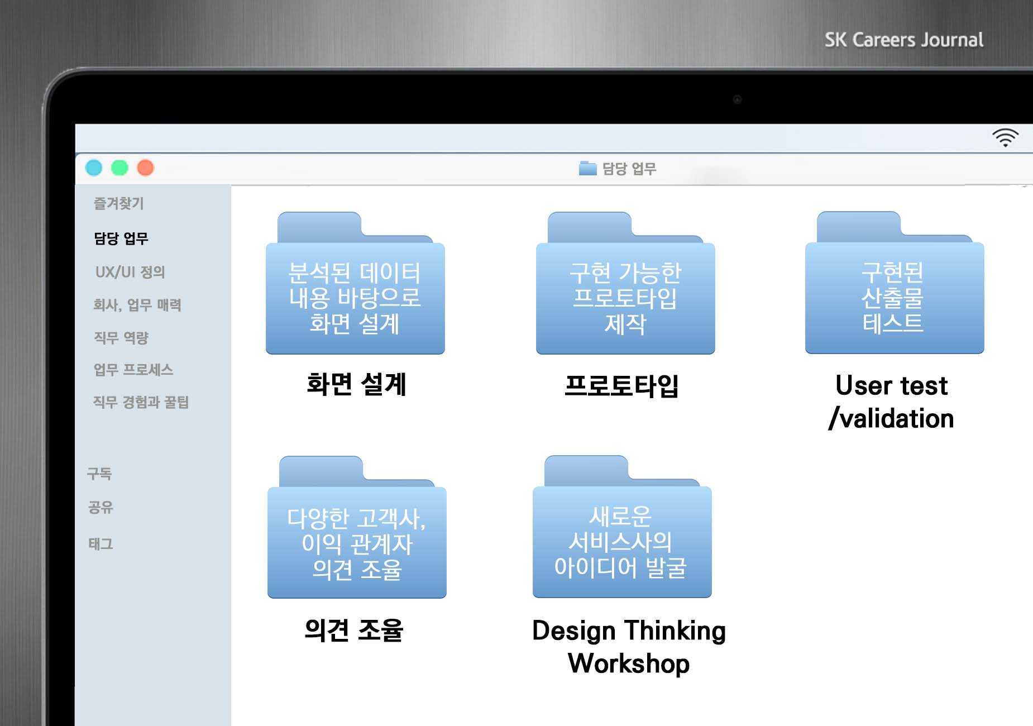
Task: Click the 담당 업무 window title text
Action: [629, 169]
